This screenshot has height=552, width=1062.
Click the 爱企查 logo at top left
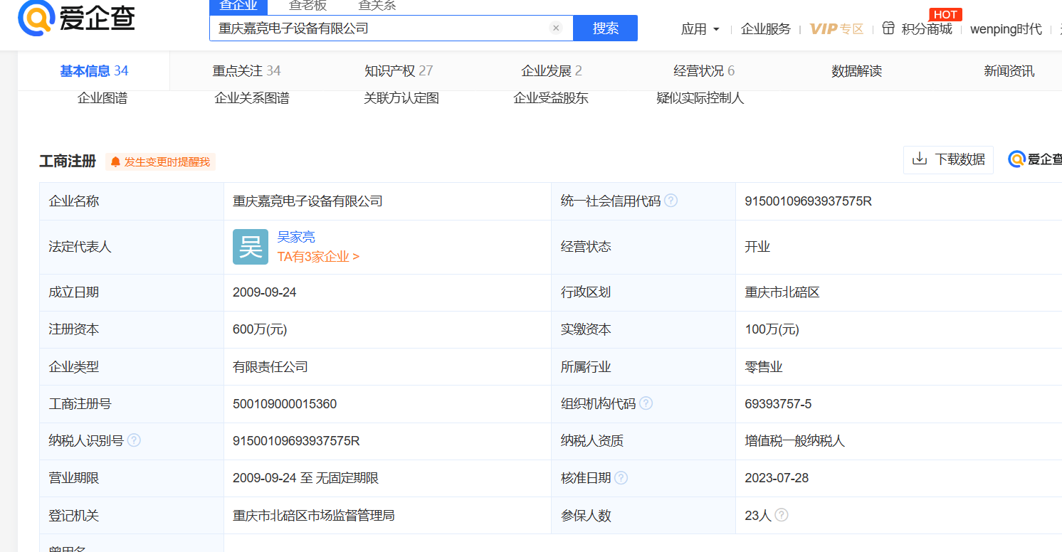[76, 18]
